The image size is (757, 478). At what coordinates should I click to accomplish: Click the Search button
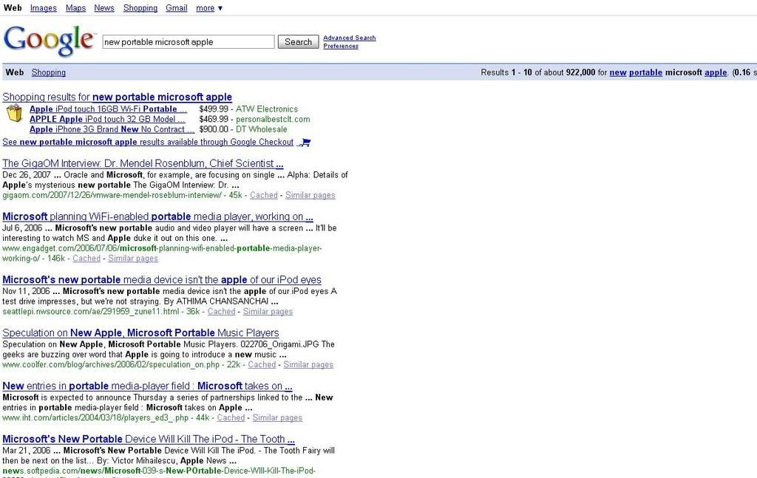(299, 42)
